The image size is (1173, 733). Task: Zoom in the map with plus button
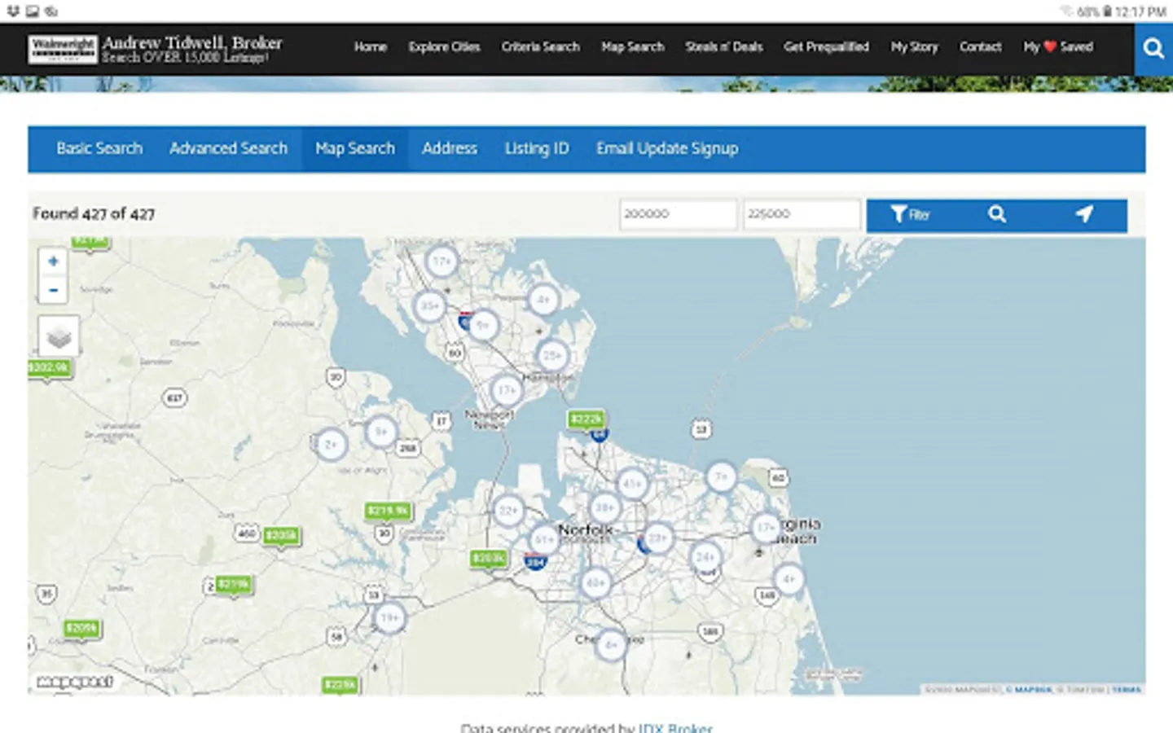(53, 261)
